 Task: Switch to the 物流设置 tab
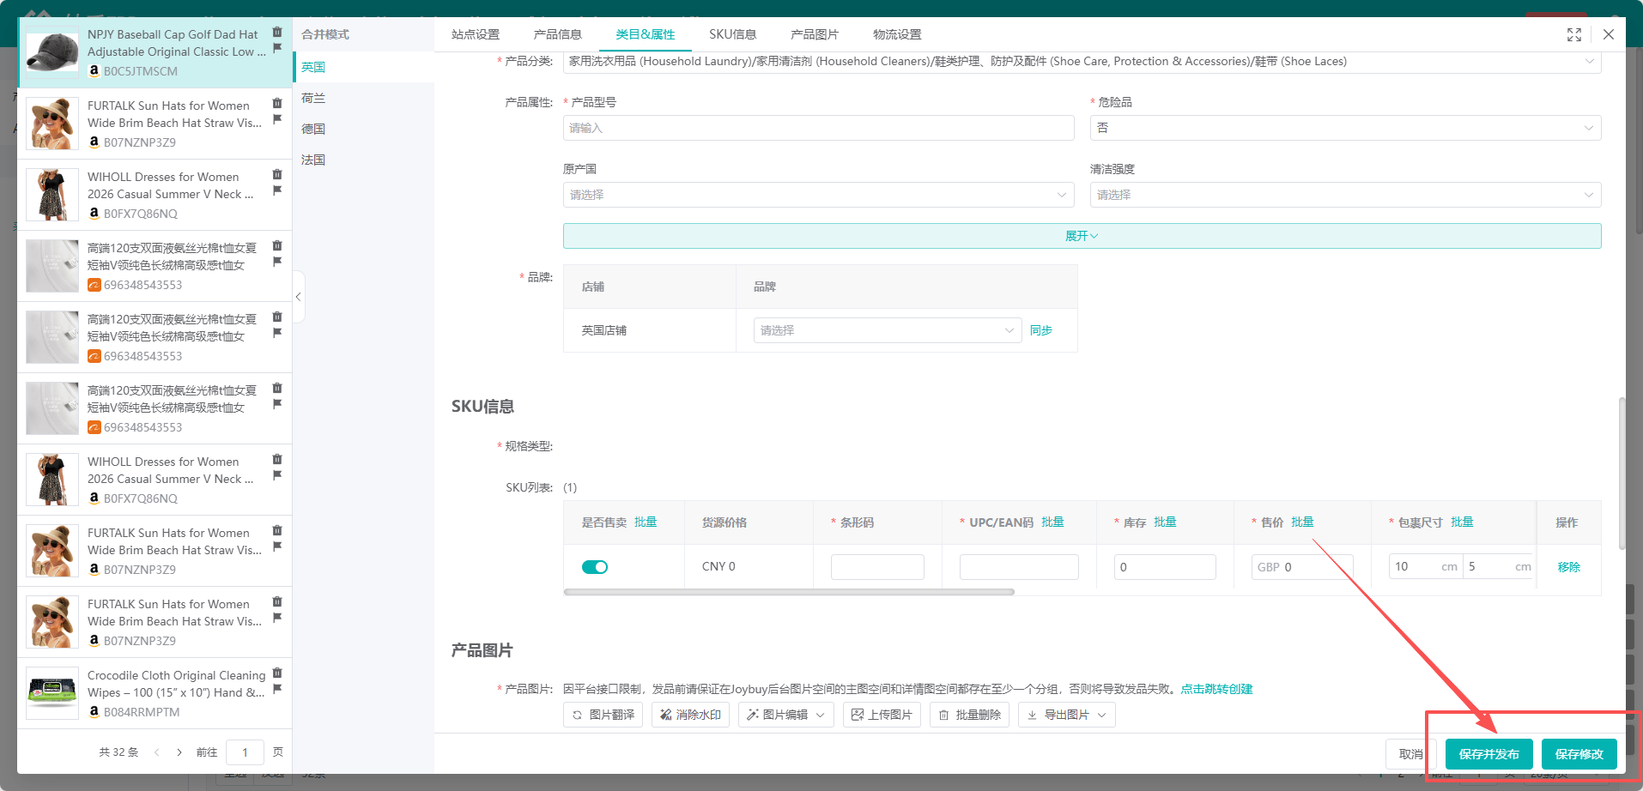tap(896, 34)
